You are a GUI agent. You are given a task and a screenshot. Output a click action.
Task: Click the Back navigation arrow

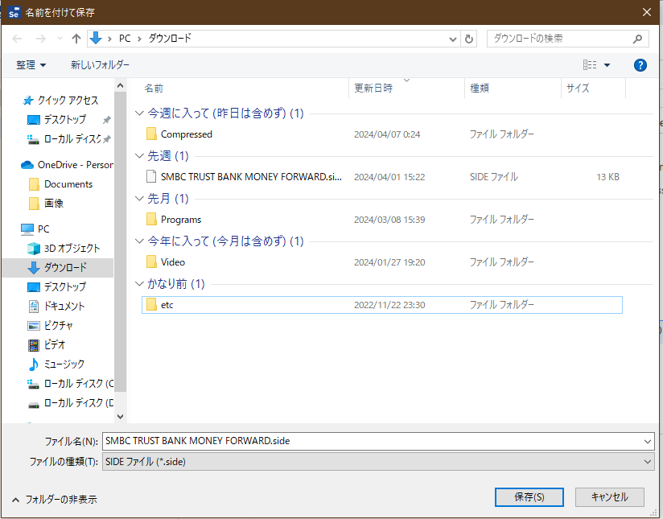click(17, 39)
